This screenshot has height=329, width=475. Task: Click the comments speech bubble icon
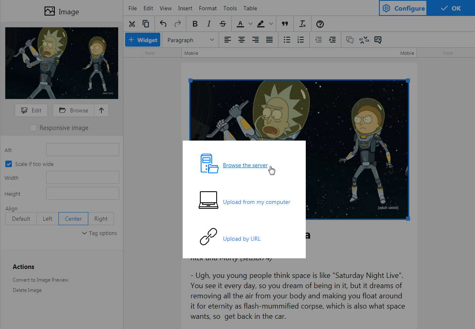pos(350,40)
